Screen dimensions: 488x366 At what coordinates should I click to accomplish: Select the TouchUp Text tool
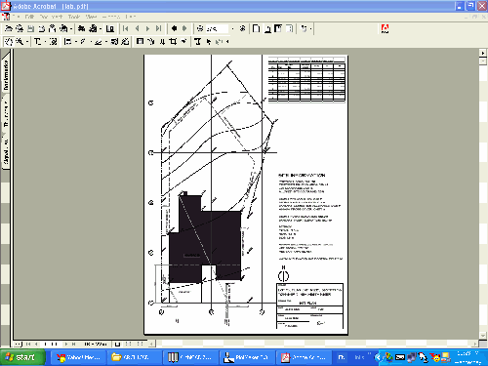[197, 42]
